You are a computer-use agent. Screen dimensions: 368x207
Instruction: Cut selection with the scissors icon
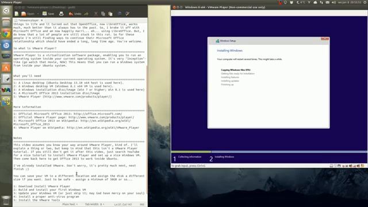click(96, 14)
